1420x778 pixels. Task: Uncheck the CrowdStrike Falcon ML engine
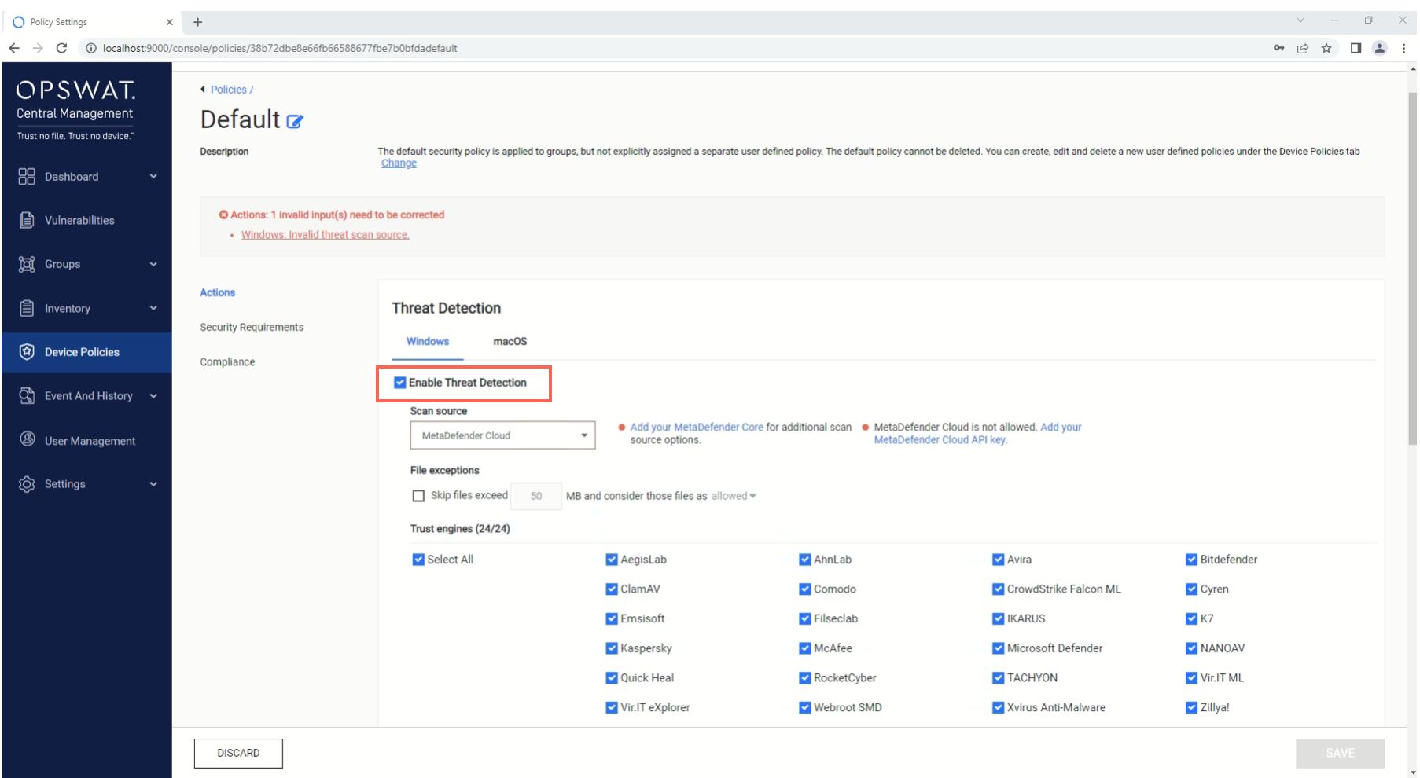pos(999,589)
